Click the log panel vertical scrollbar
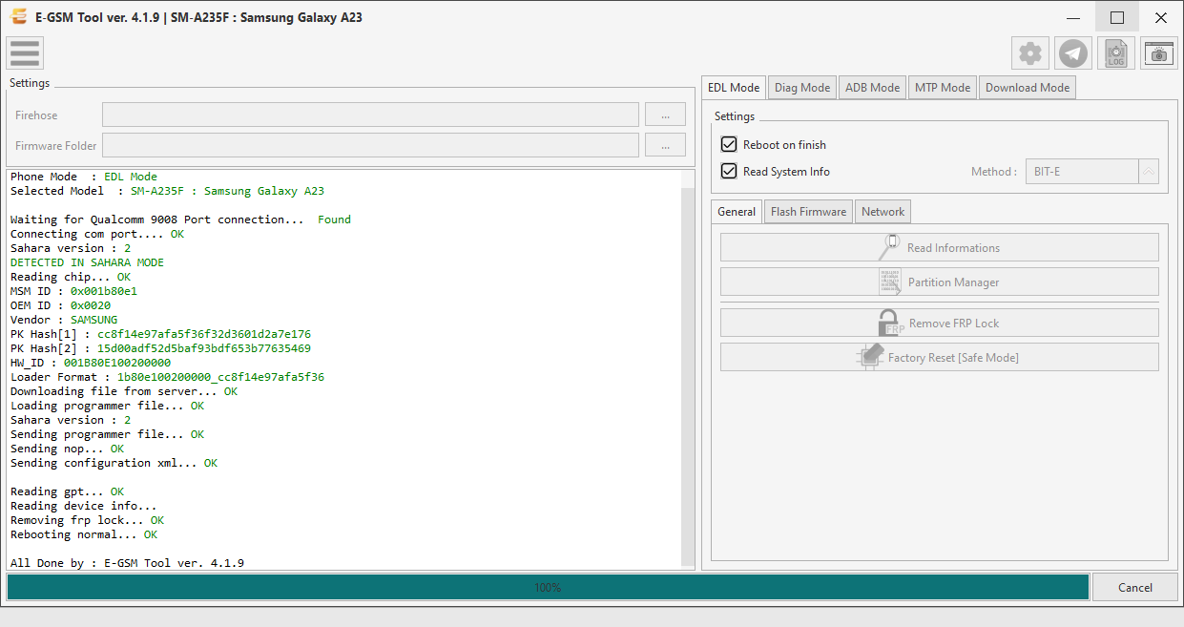The width and height of the screenshot is (1184, 627). (x=688, y=370)
